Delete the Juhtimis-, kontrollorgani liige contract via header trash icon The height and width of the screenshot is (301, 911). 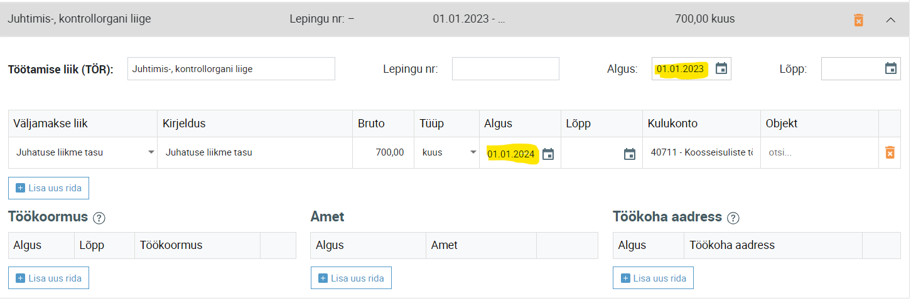point(858,19)
